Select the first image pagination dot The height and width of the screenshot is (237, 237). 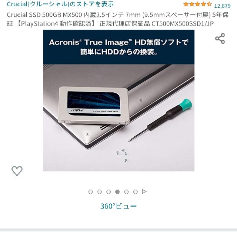tap(90, 192)
